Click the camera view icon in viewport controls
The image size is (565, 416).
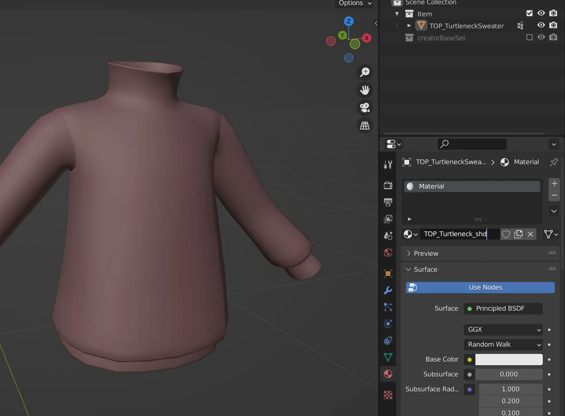[365, 108]
